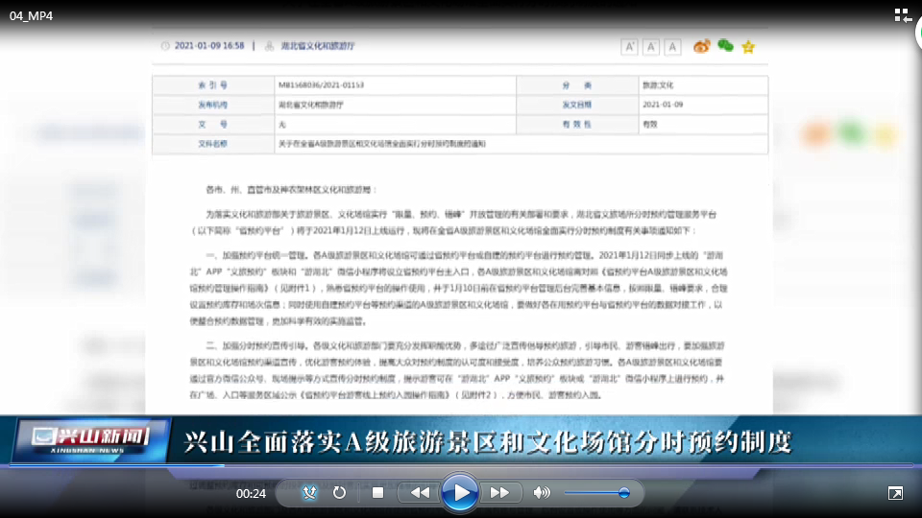Click the yellow star favorite icon
922x518 pixels.
(748, 46)
